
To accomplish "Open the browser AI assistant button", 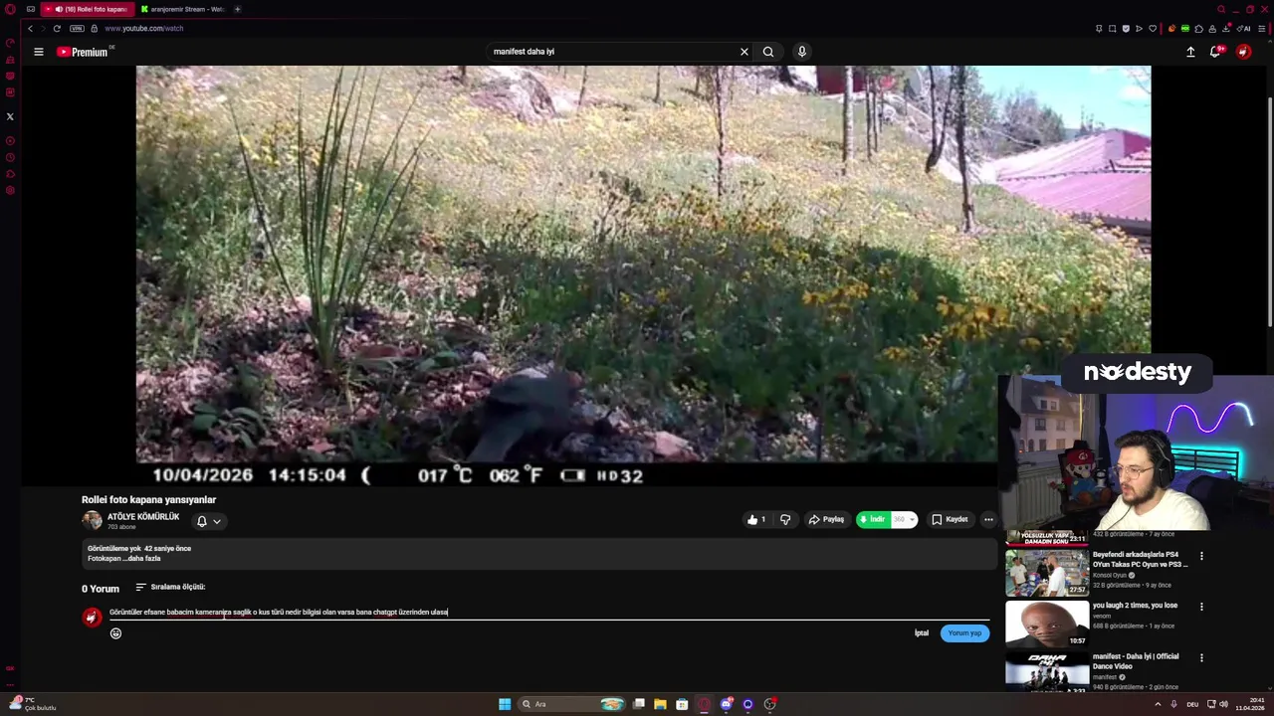I will point(1242,28).
